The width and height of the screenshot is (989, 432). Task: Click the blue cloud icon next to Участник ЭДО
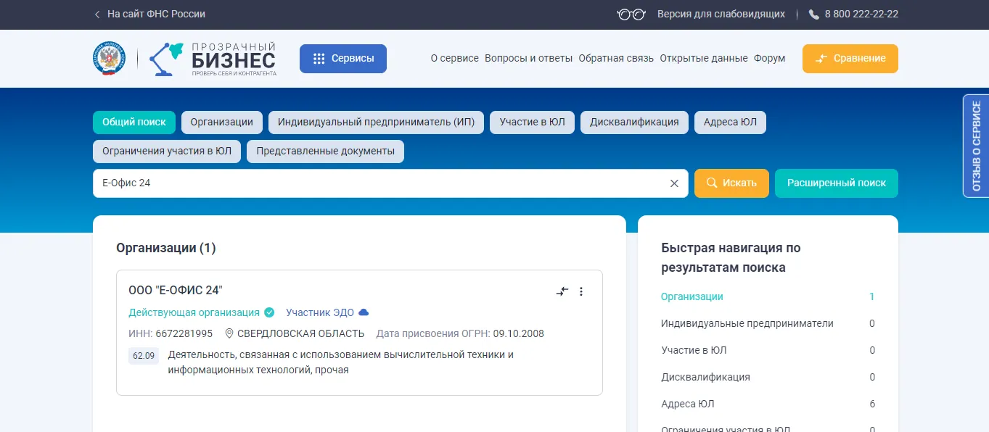click(364, 312)
